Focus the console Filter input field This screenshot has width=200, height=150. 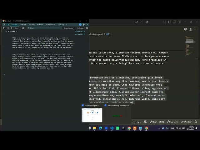pyautogui.click(x=44, y=28)
